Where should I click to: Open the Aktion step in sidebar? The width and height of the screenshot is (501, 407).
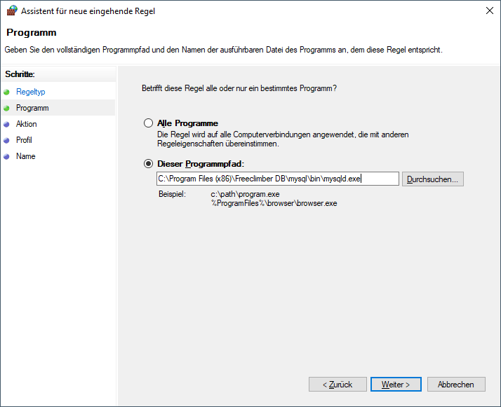(27, 124)
